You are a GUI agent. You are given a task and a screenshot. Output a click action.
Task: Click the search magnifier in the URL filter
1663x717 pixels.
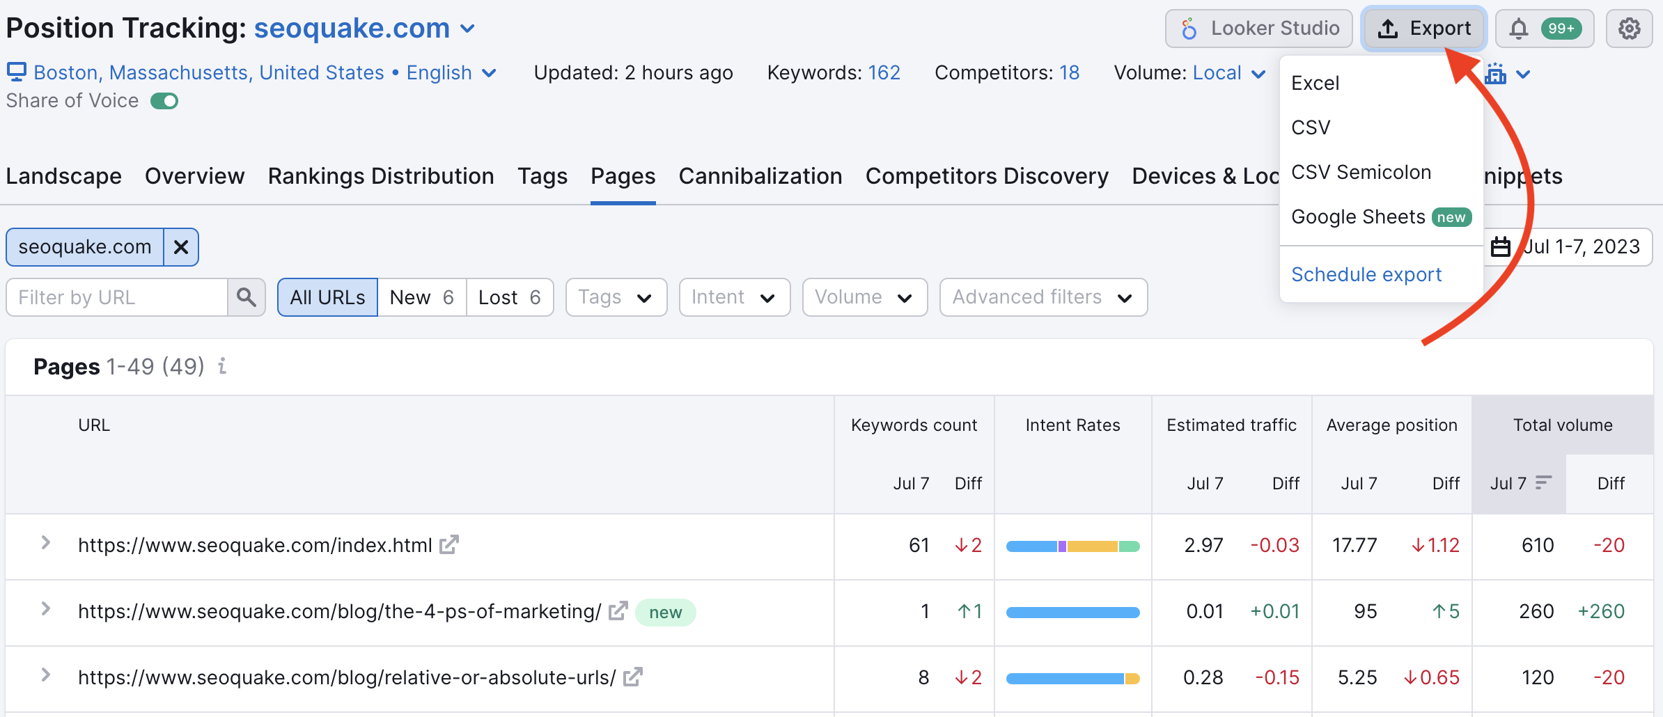coord(247,297)
